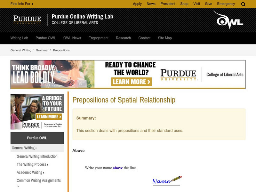
Task: Go to the President page
Action: 168,4
